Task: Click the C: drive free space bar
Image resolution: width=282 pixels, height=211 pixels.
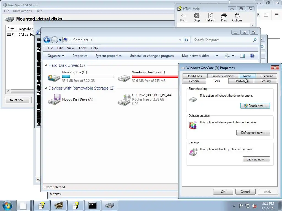Action: pos(88,77)
